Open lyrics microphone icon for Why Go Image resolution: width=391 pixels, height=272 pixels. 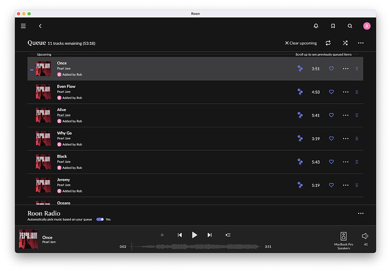click(300, 138)
